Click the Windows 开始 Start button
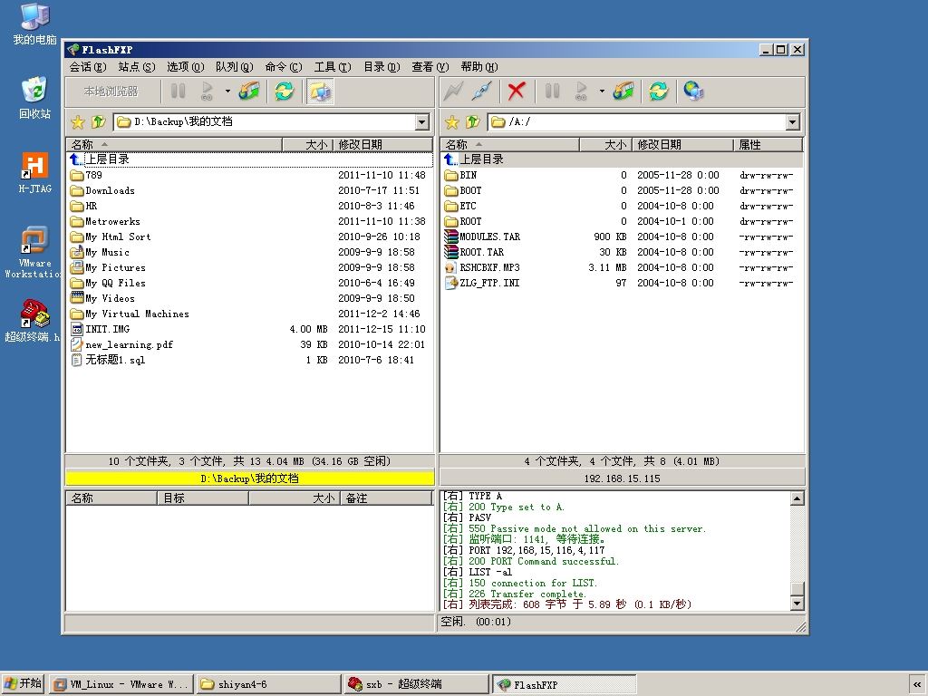The image size is (928, 696). pos(23,683)
